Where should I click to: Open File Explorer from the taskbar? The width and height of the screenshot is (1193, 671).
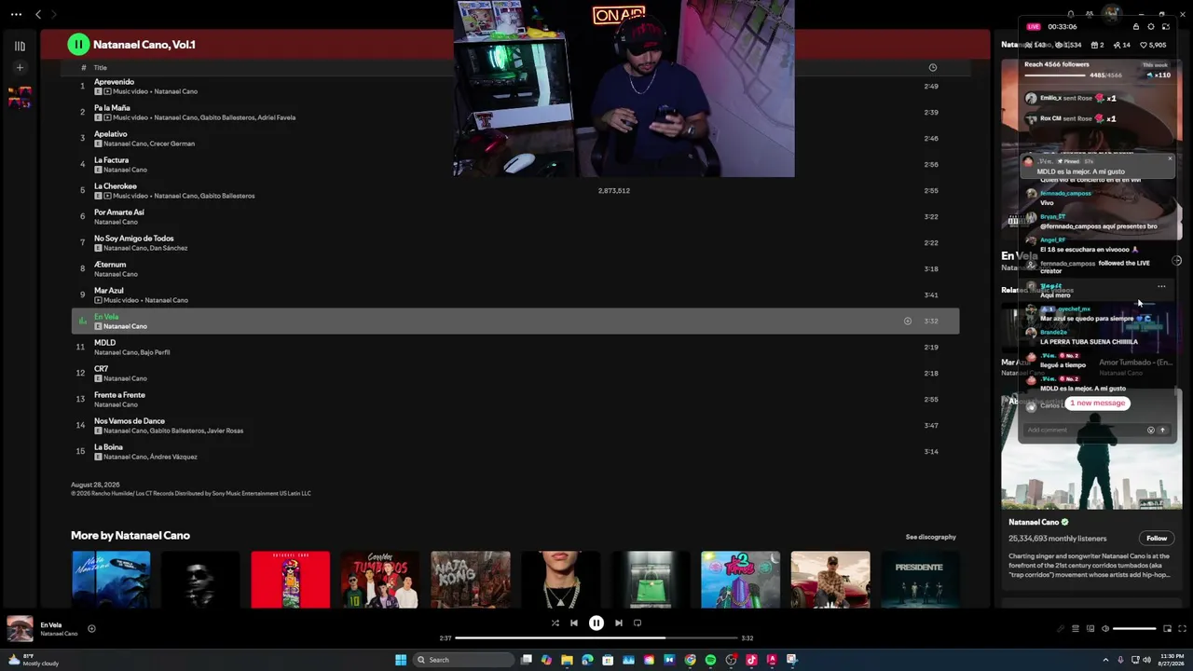point(567,660)
